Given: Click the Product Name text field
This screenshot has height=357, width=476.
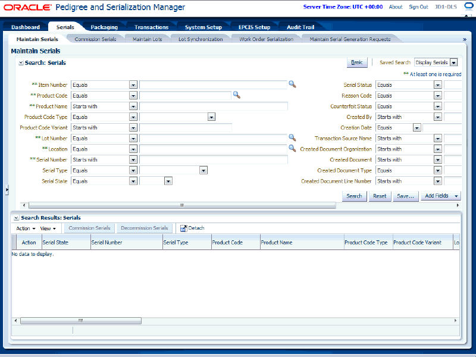Looking at the screenshot, I should coord(214,107).
